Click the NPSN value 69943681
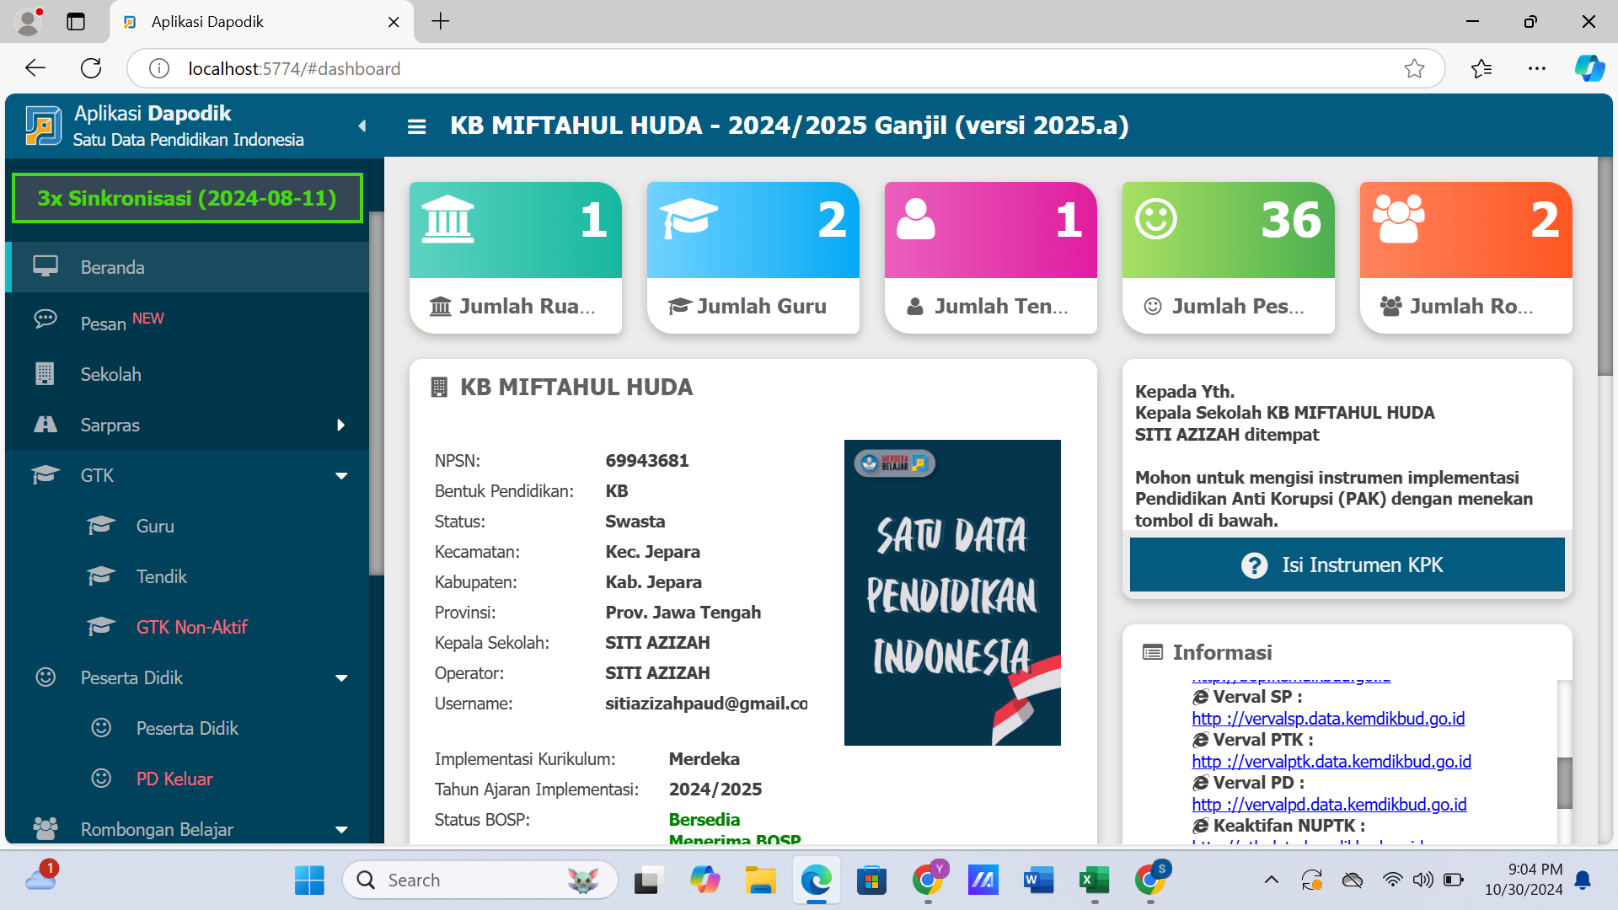The image size is (1618, 910). tap(646, 461)
